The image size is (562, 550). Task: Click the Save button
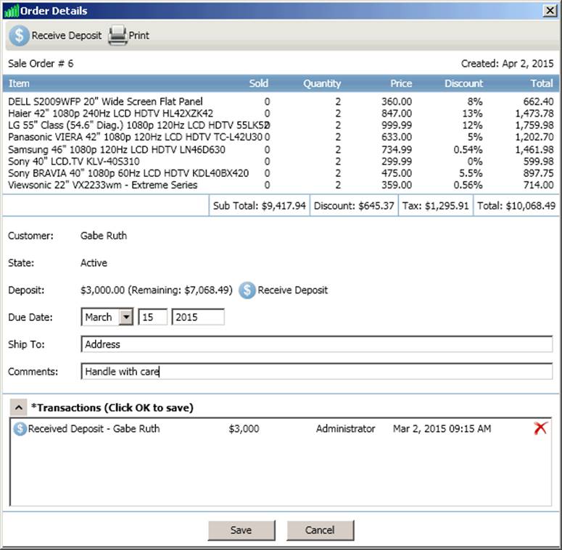241,530
